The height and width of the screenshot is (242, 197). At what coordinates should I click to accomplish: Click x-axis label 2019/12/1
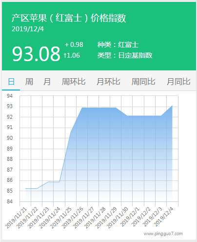130,217
